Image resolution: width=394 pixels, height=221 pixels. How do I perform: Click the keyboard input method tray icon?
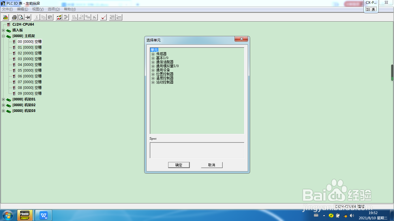click(x=316, y=216)
